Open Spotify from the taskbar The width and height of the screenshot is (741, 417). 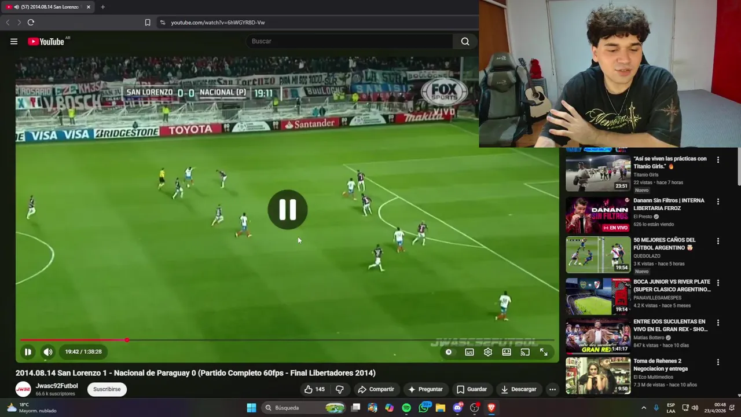[406, 408]
